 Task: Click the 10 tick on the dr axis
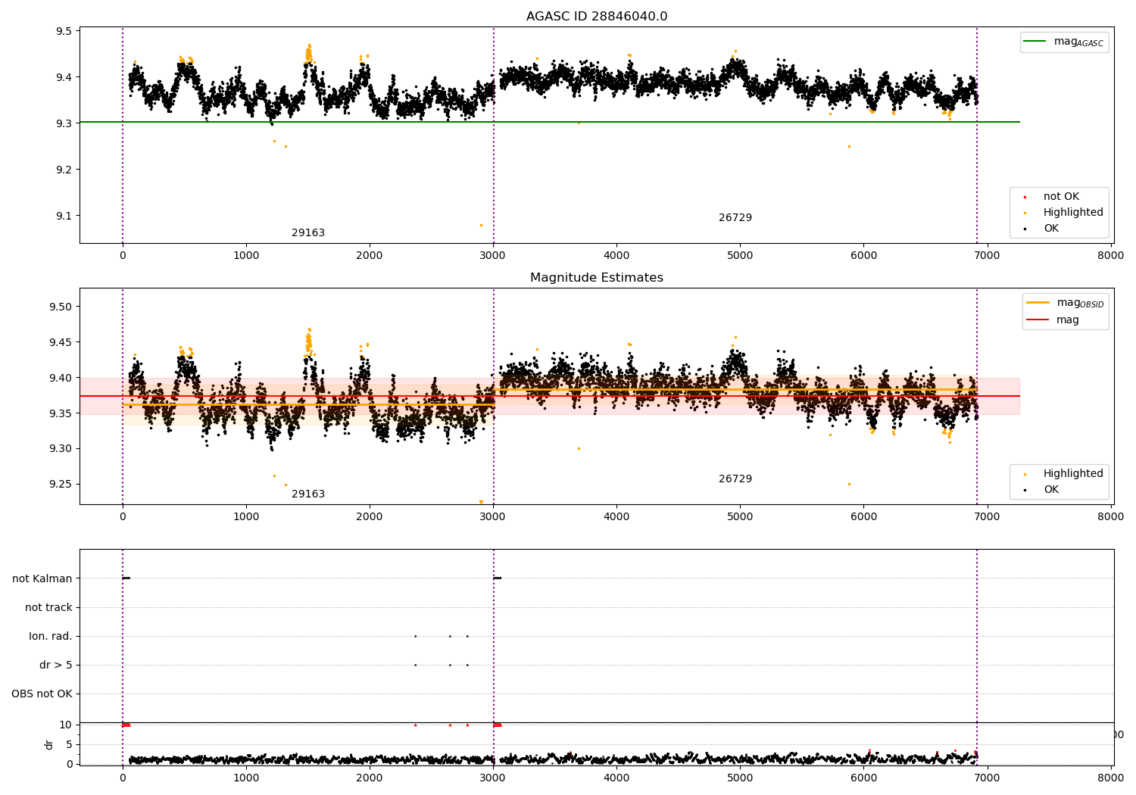coord(66,725)
